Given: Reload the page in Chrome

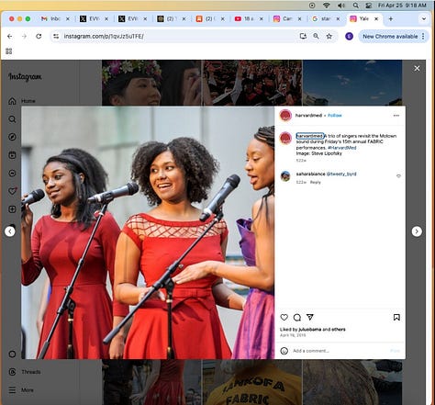Looking at the screenshot, I should (x=39, y=37).
